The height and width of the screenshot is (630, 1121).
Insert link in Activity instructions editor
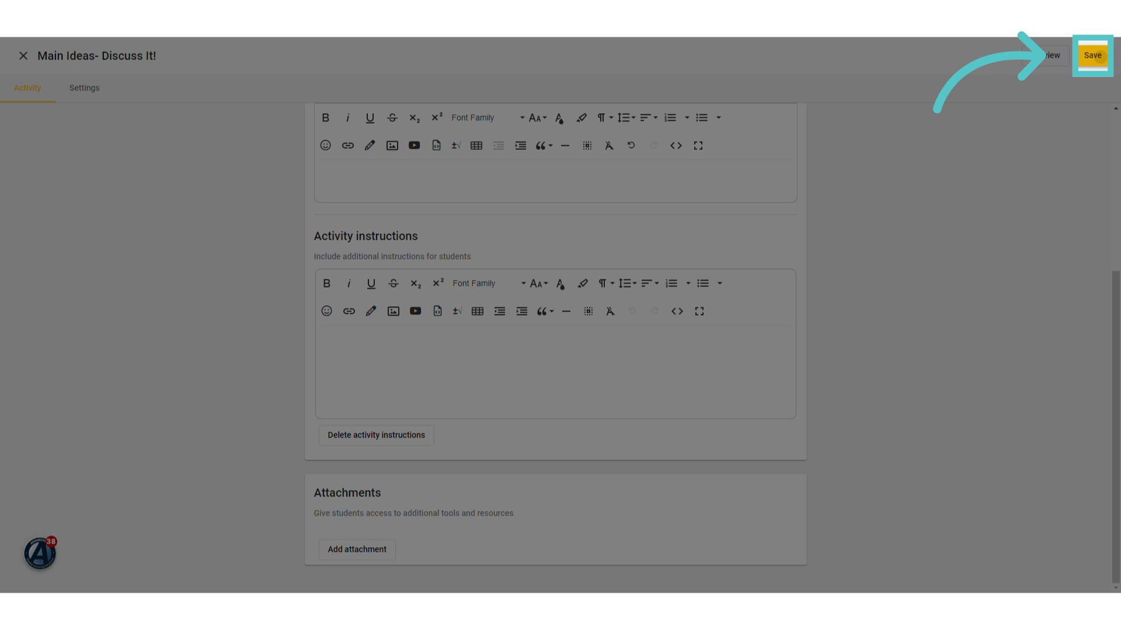349,311
